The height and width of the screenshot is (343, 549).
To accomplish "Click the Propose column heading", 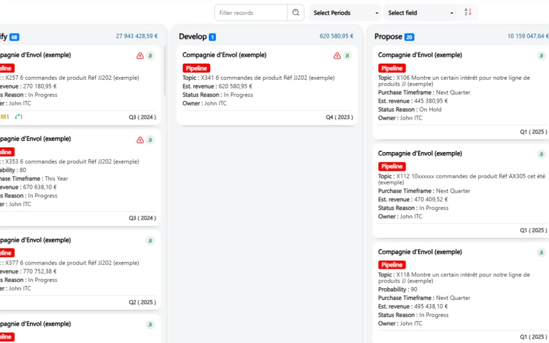I will [x=388, y=37].
